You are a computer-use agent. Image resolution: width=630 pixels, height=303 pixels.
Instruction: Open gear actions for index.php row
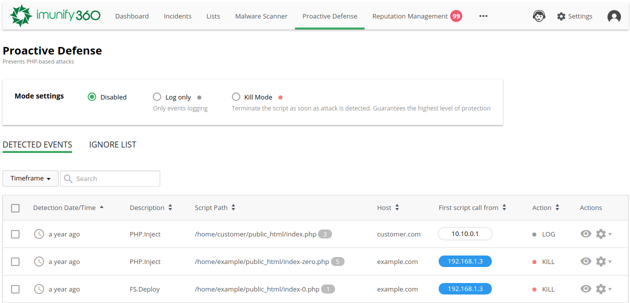(603, 234)
